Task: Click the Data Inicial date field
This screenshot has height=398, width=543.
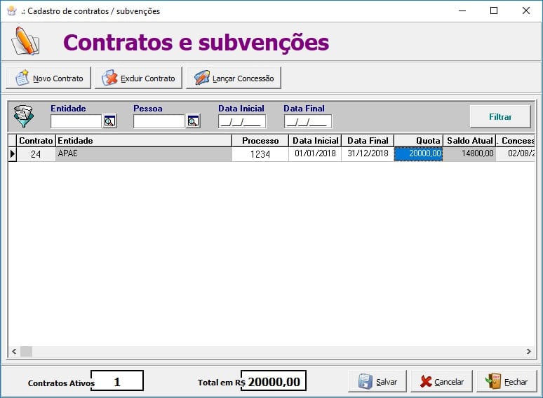Action: [x=241, y=122]
